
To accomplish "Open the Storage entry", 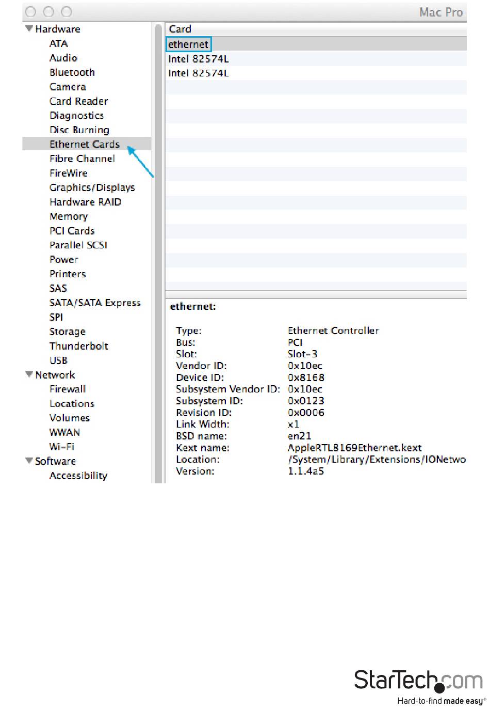I will (x=68, y=332).
